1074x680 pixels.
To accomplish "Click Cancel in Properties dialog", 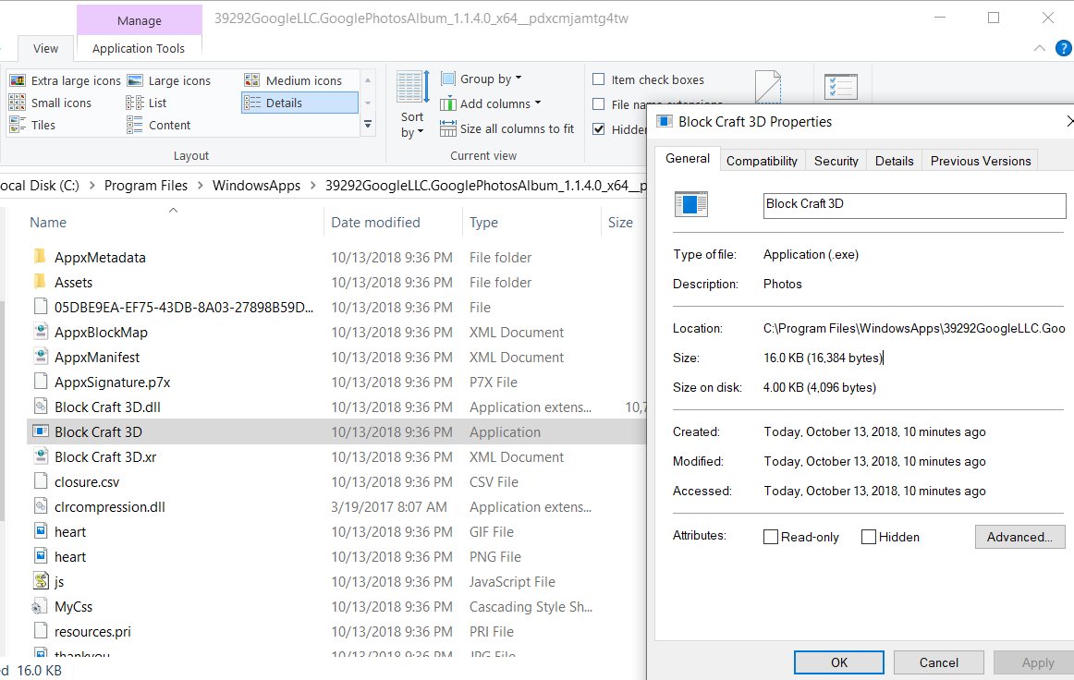I will coord(938,662).
